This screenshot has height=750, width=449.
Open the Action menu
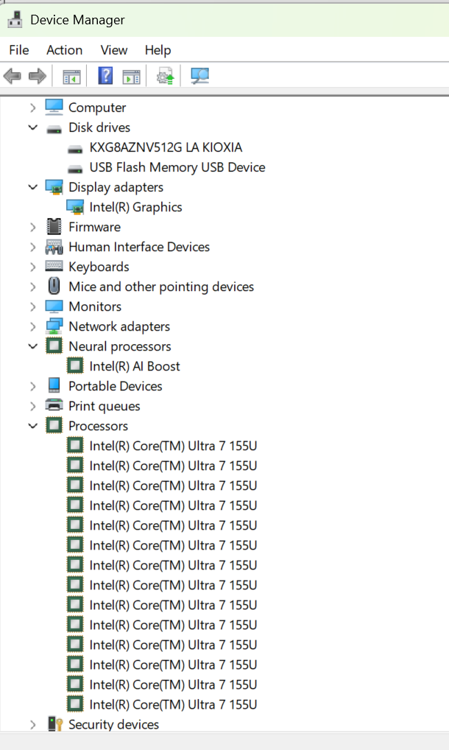(65, 50)
